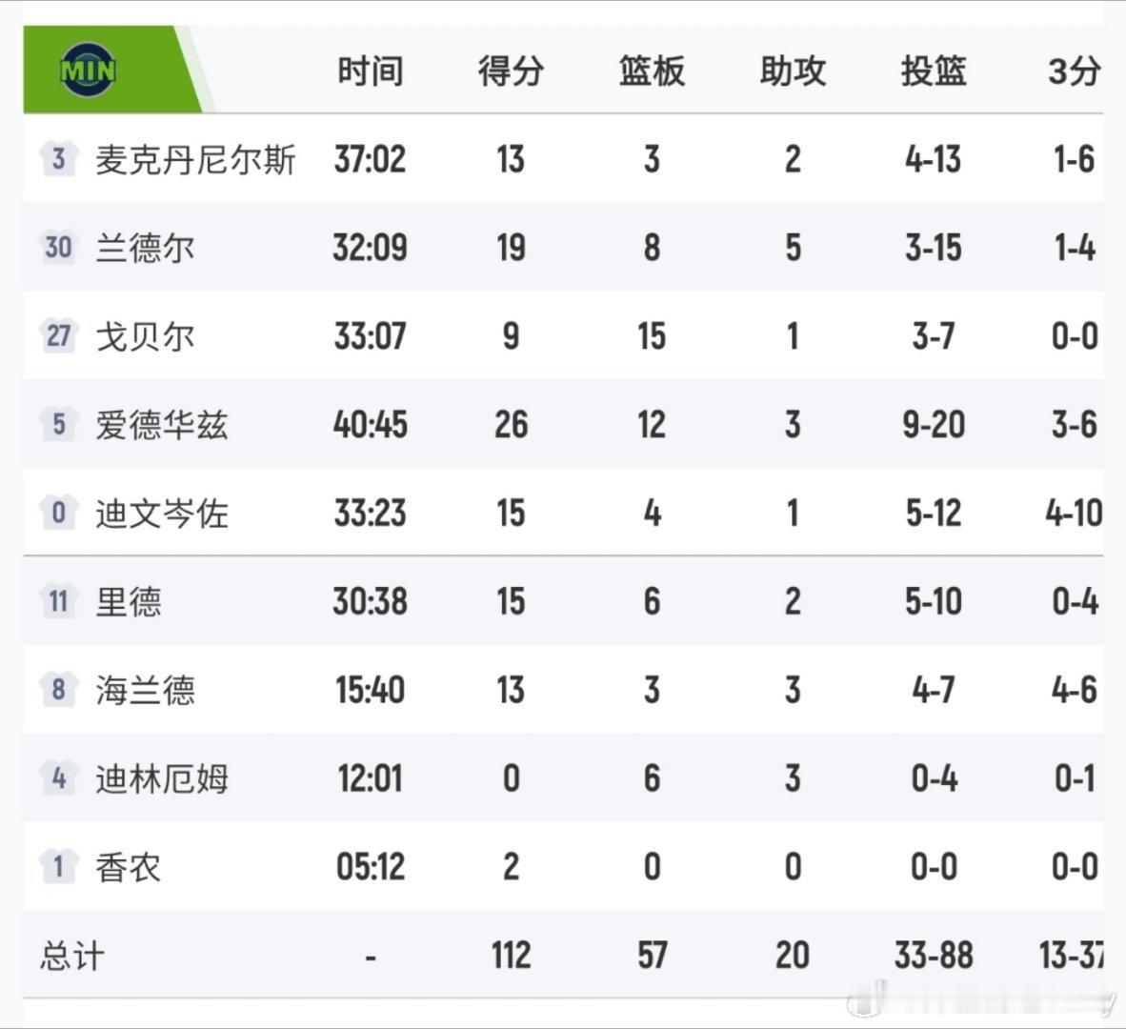The image size is (1126, 1029).
Task: Open player 爱德华兹 name link
Action: click(162, 425)
